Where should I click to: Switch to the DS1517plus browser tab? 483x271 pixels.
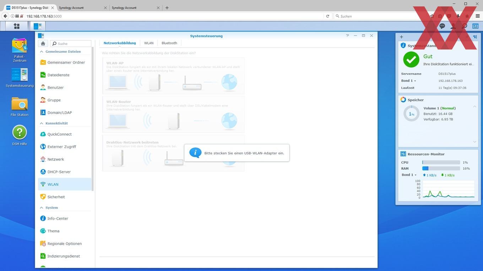(30, 7)
